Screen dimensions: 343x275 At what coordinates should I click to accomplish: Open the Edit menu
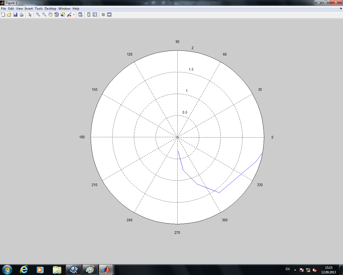11,9
